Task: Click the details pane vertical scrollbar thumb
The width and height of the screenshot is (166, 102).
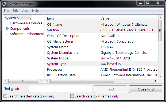Action: [x=160, y=31]
